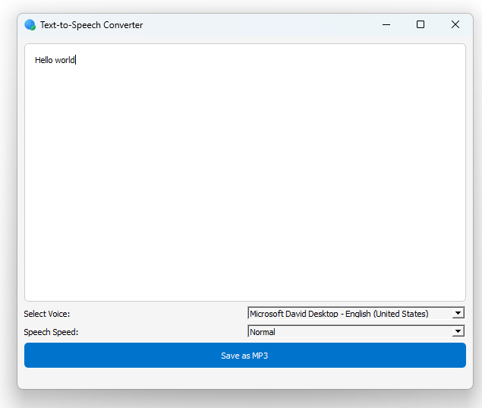The height and width of the screenshot is (408, 482).
Task: Place cursor at the end of Hello world
Action: pyautogui.click(x=76, y=60)
